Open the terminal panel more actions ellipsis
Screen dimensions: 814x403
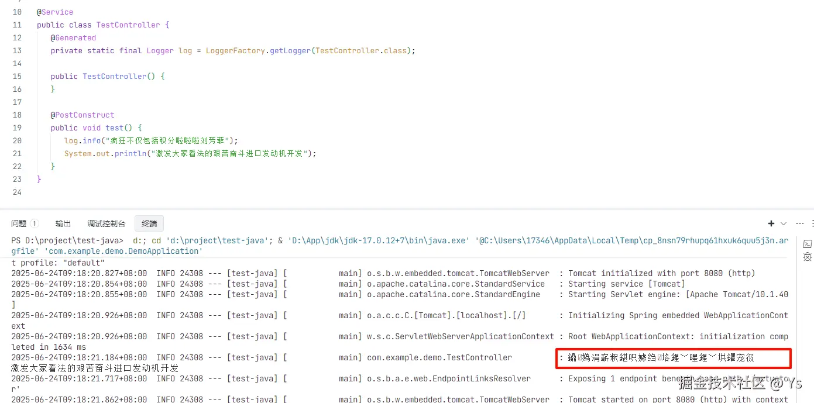pos(799,223)
